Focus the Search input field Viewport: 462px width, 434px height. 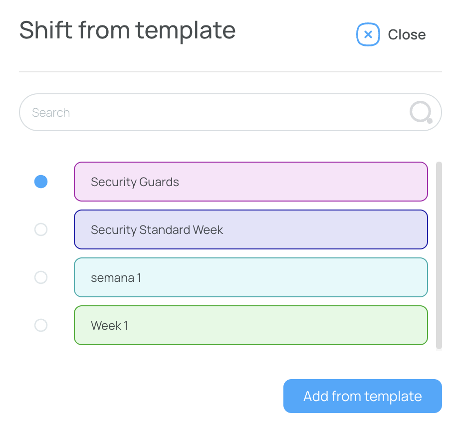coord(231,112)
